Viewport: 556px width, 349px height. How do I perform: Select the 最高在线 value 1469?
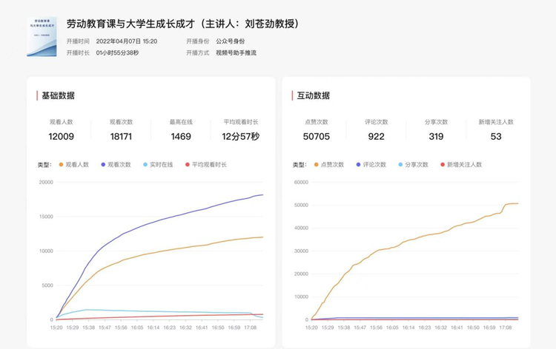[181, 136]
